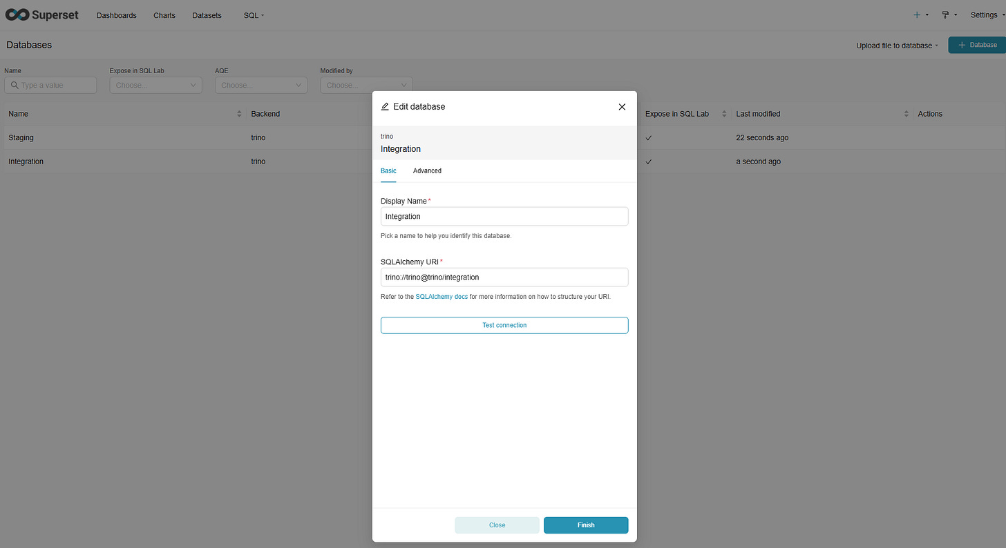Image resolution: width=1006 pixels, height=548 pixels.
Task: Click the '22 seconds ago' cell
Action: click(x=762, y=138)
